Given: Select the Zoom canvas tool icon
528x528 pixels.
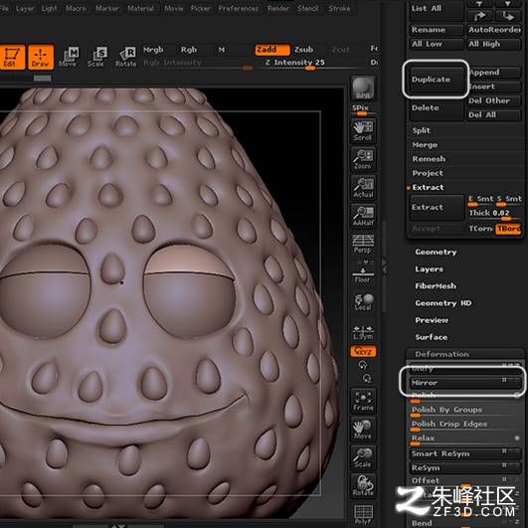Looking at the screenshot, I should point(363,159).
